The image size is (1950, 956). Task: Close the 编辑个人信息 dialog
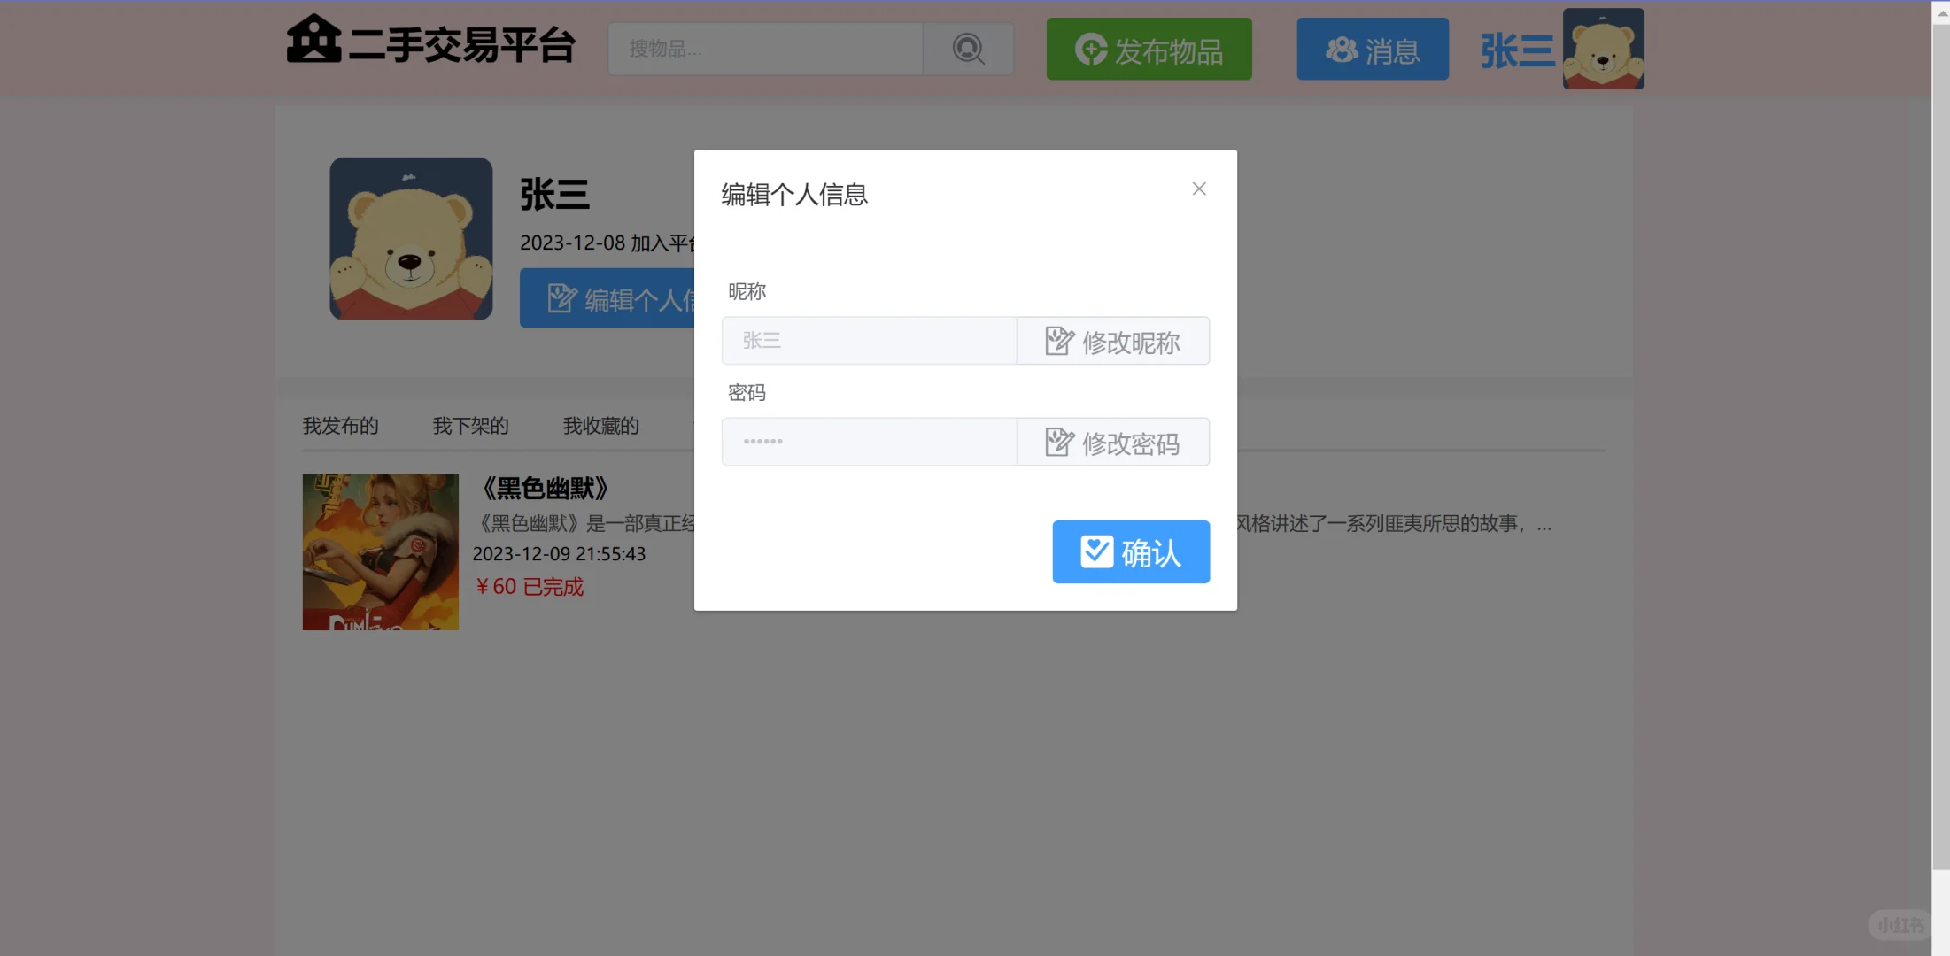[1198, 189]
